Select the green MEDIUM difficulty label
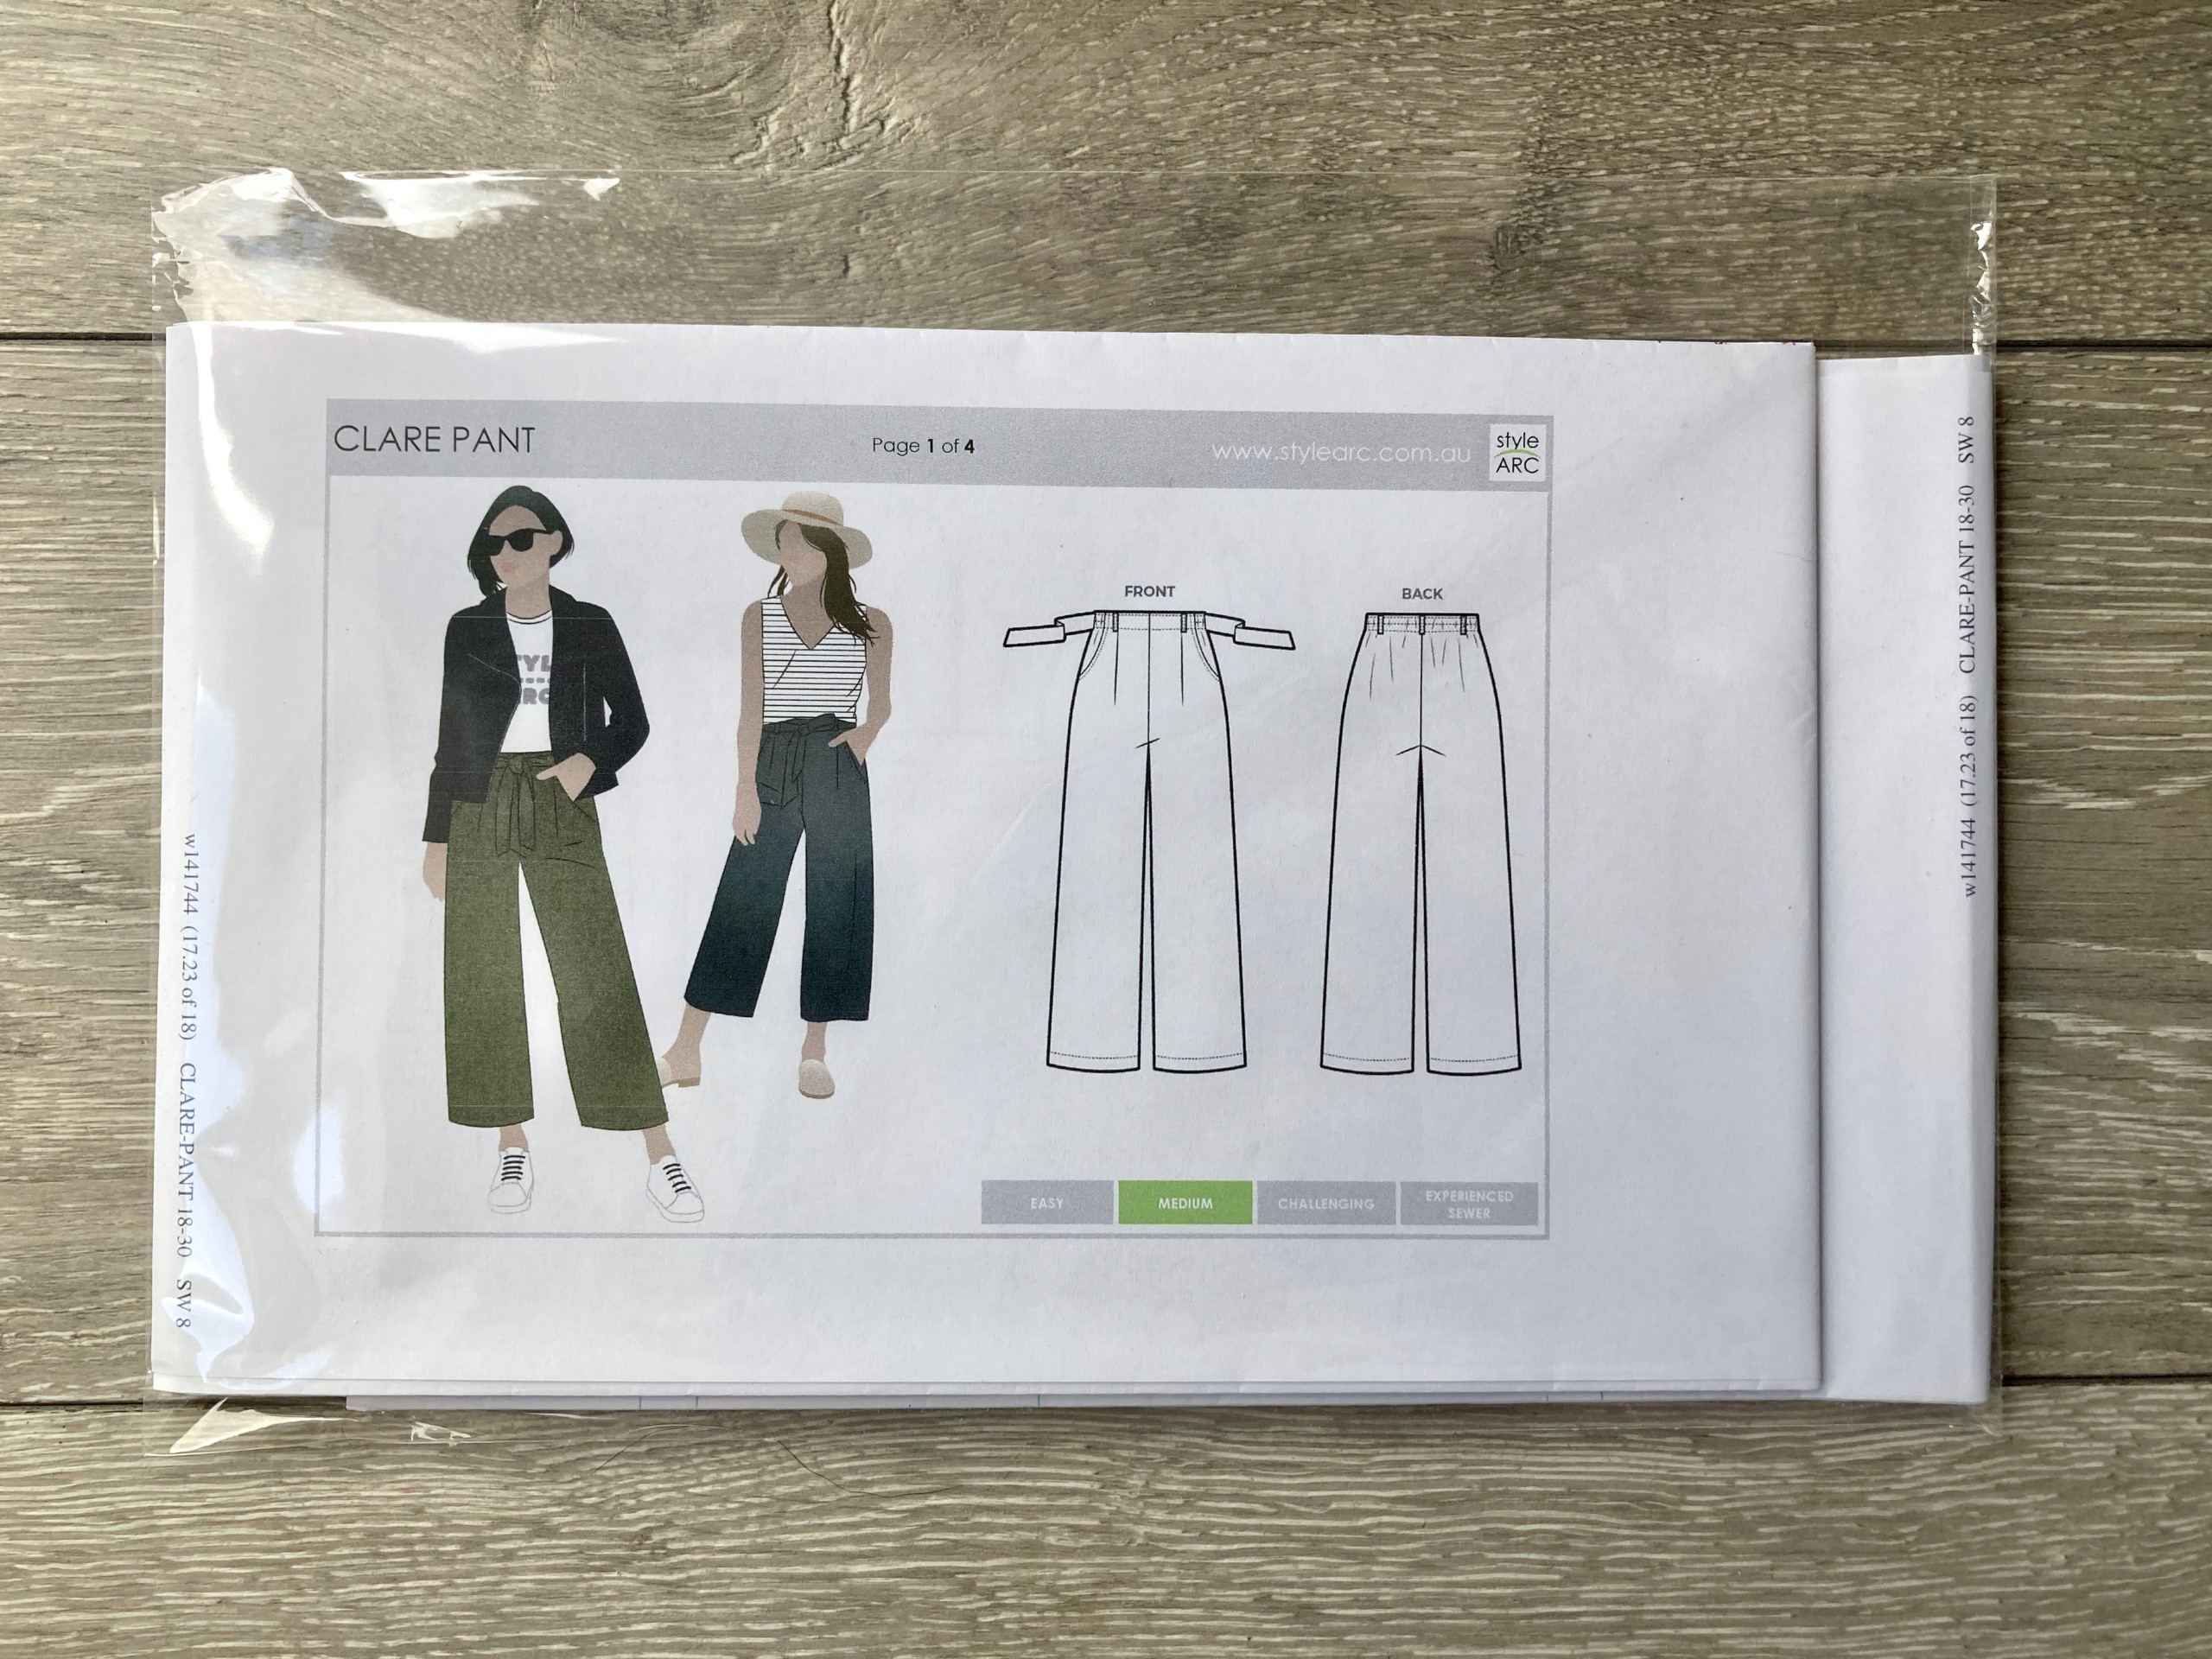The height and width of the screenshot is (1659, 2212). coord(1185,1203)
